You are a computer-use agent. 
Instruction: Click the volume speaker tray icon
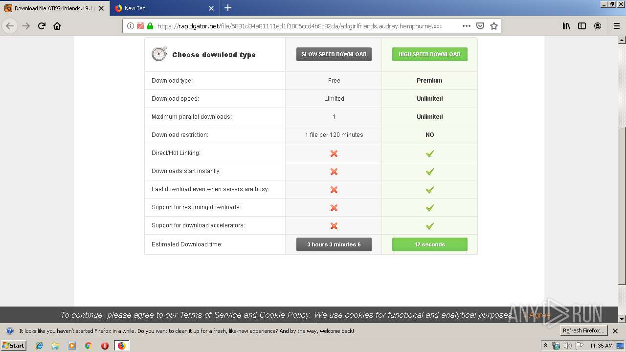(568, 346)
